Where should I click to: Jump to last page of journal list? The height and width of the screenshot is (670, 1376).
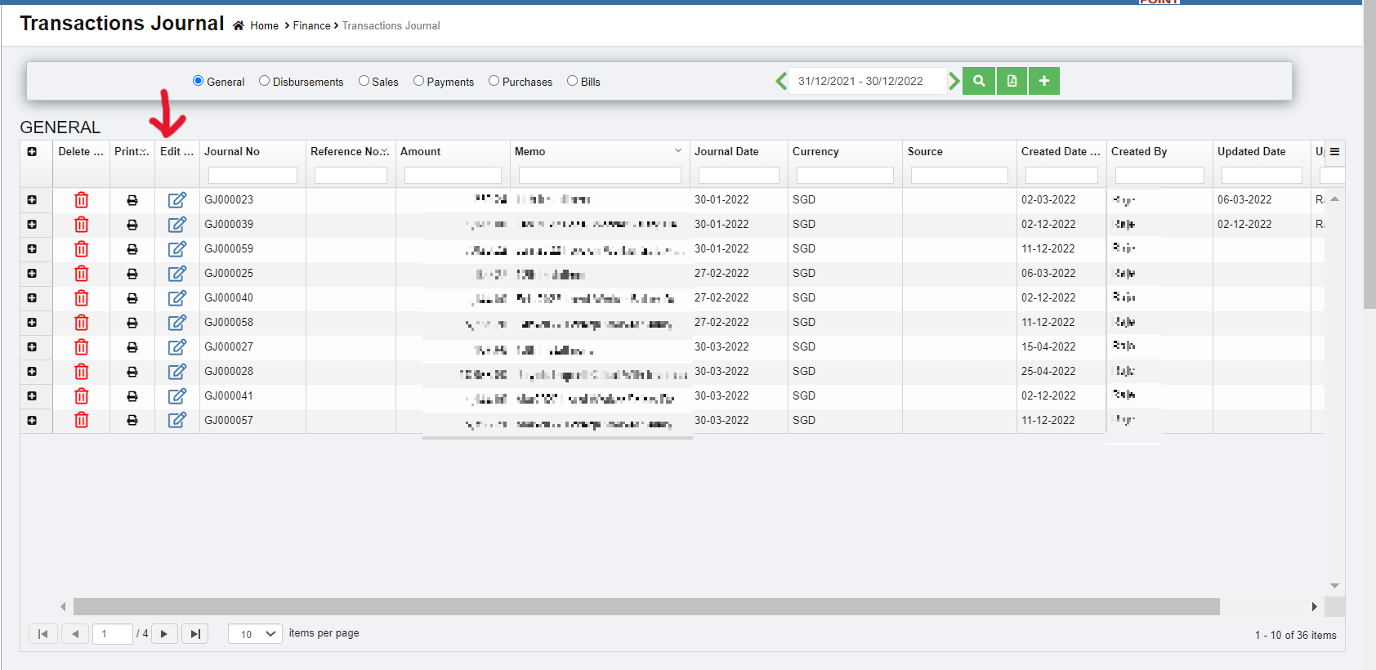point(194,634)
